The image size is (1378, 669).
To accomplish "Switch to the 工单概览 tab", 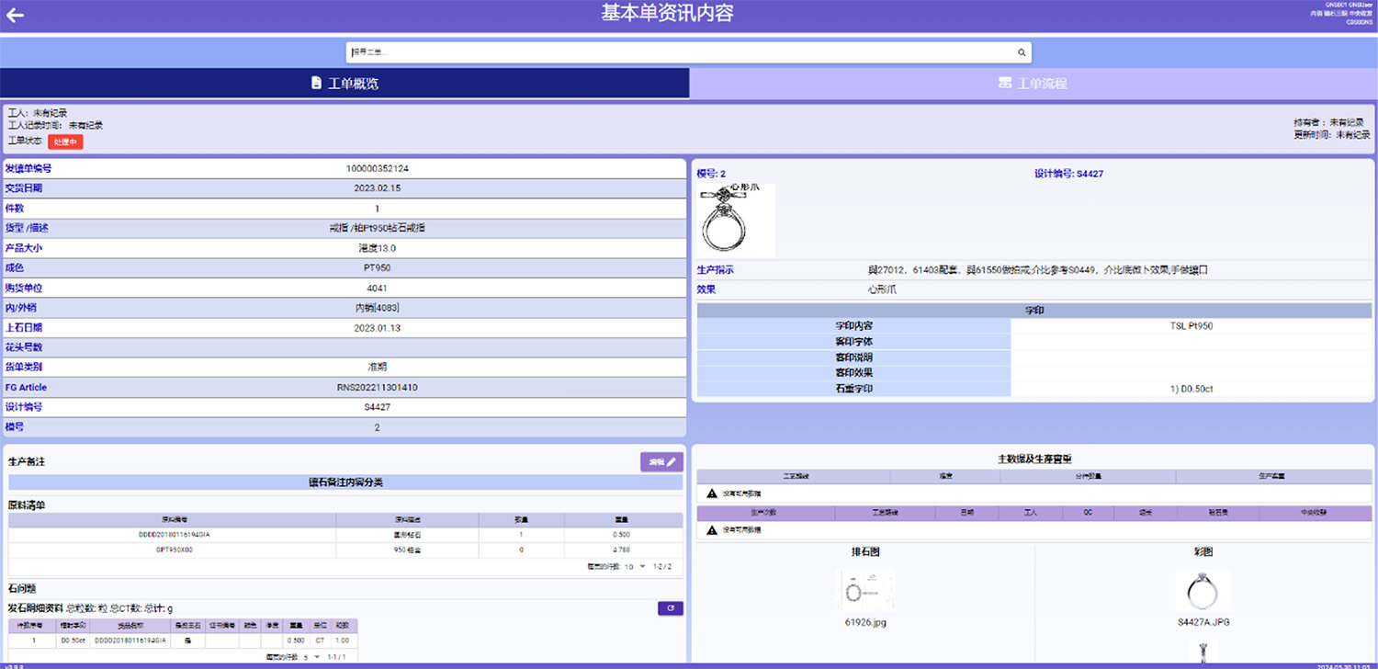I will [x=344, y=84].
